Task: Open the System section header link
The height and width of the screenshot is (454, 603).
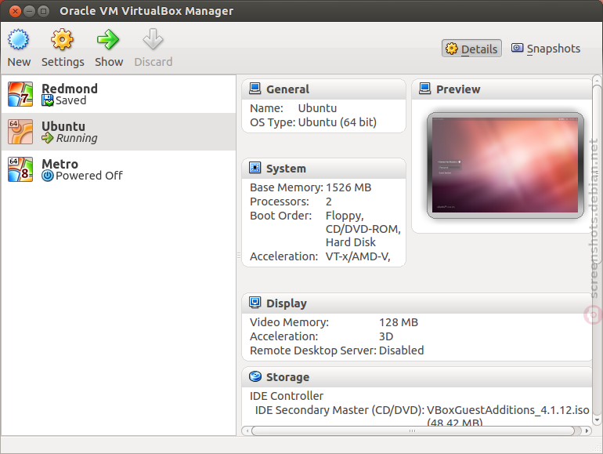Action: coord(286,169)
